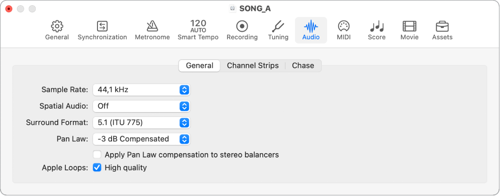Open the Sample Rate dropdown
Screen dimensions: 500x196
[141, 90]
